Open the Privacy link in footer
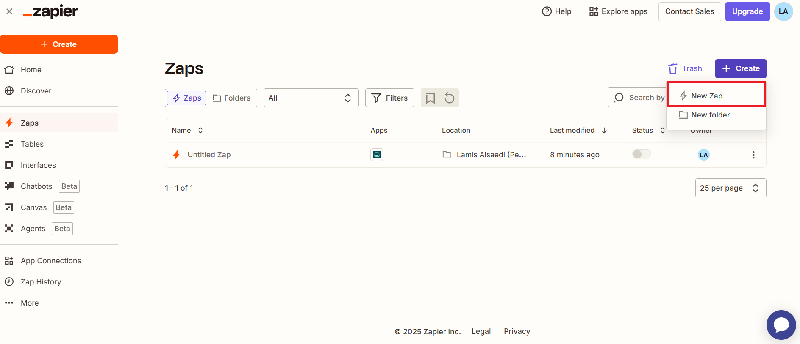Image resolution: width=800 pixels, height=344 pixels. tap(517, 331)
